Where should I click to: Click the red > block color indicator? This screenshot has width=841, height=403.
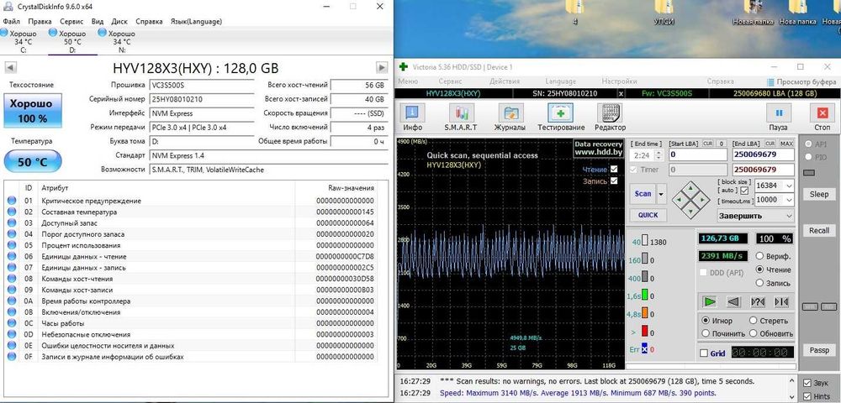(x=645, y=332)
